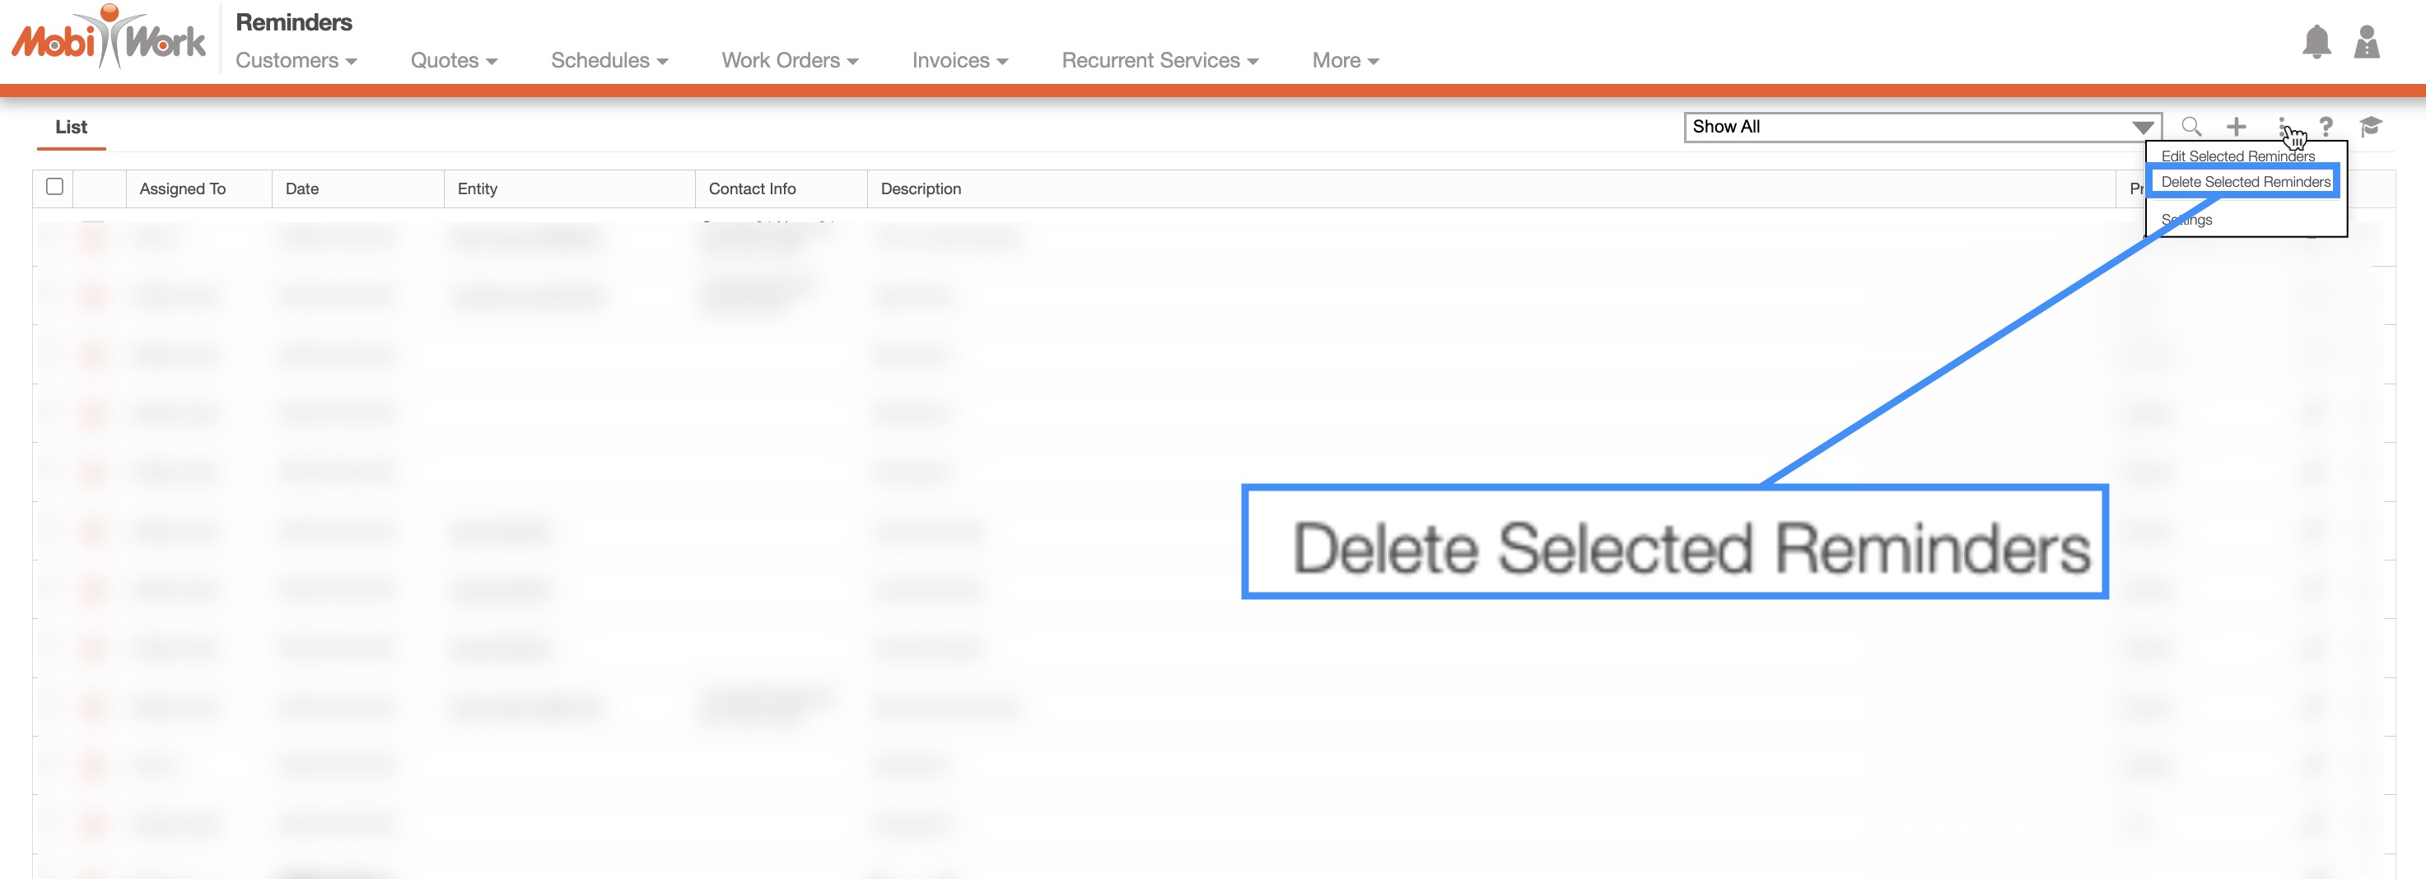
Task: Expand the Show All filter dropdown
Action: click(1921, 127)
